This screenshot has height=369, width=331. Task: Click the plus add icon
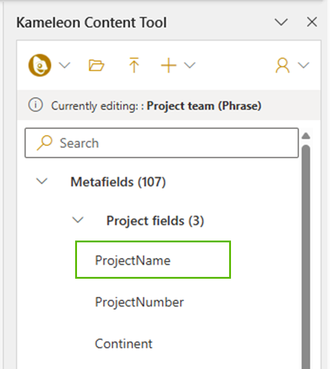[169, 65]
